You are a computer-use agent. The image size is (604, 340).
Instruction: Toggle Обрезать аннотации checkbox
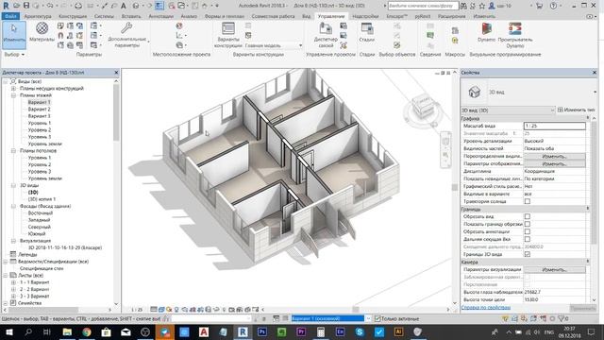[528, 231]
